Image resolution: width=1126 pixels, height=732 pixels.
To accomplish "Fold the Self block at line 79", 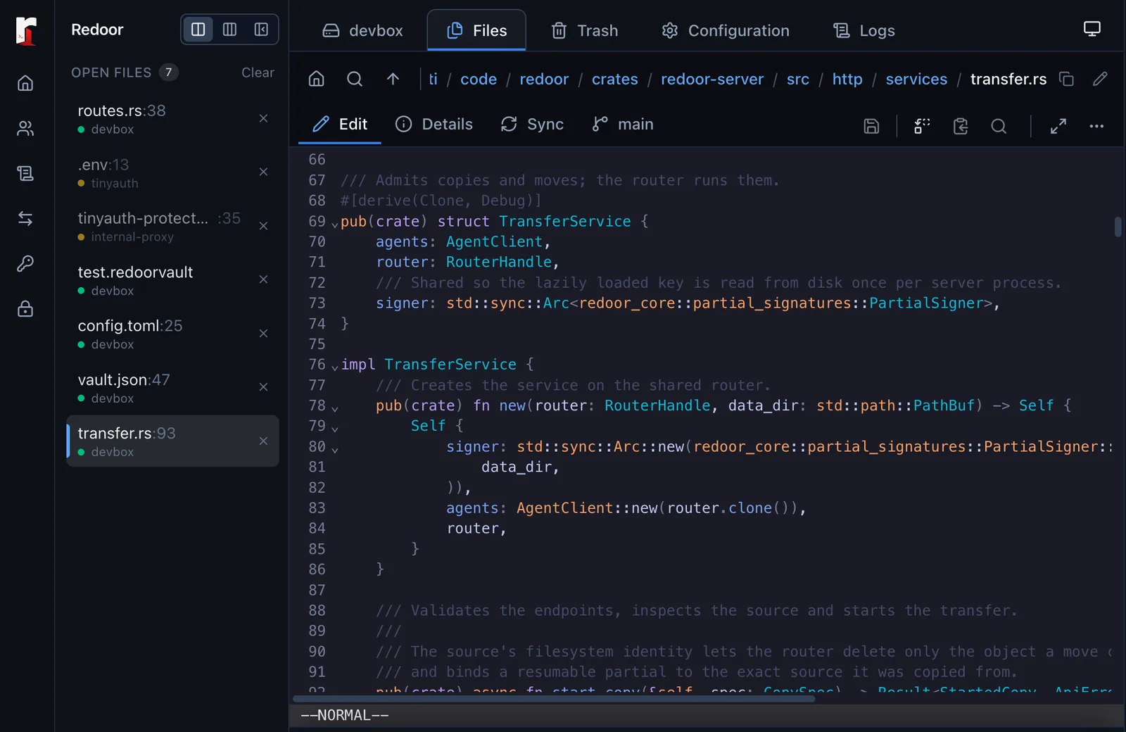I will coord(335,429).
